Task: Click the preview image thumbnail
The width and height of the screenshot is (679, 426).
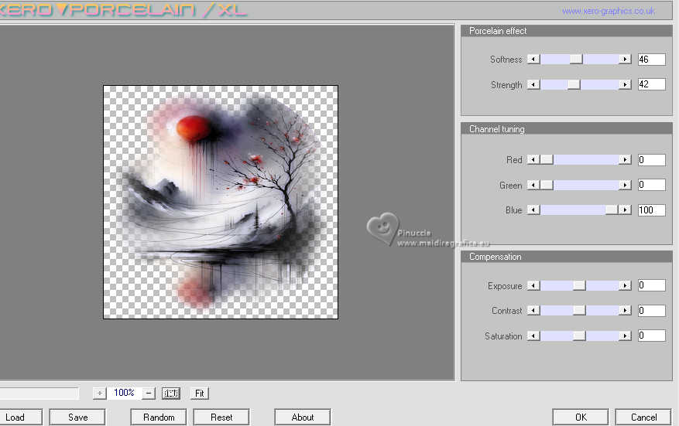Action: click(x=221, y=202)
